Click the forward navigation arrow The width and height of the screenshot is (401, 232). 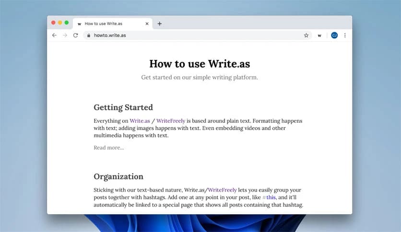pyautogui.click(x=65, y=35)
